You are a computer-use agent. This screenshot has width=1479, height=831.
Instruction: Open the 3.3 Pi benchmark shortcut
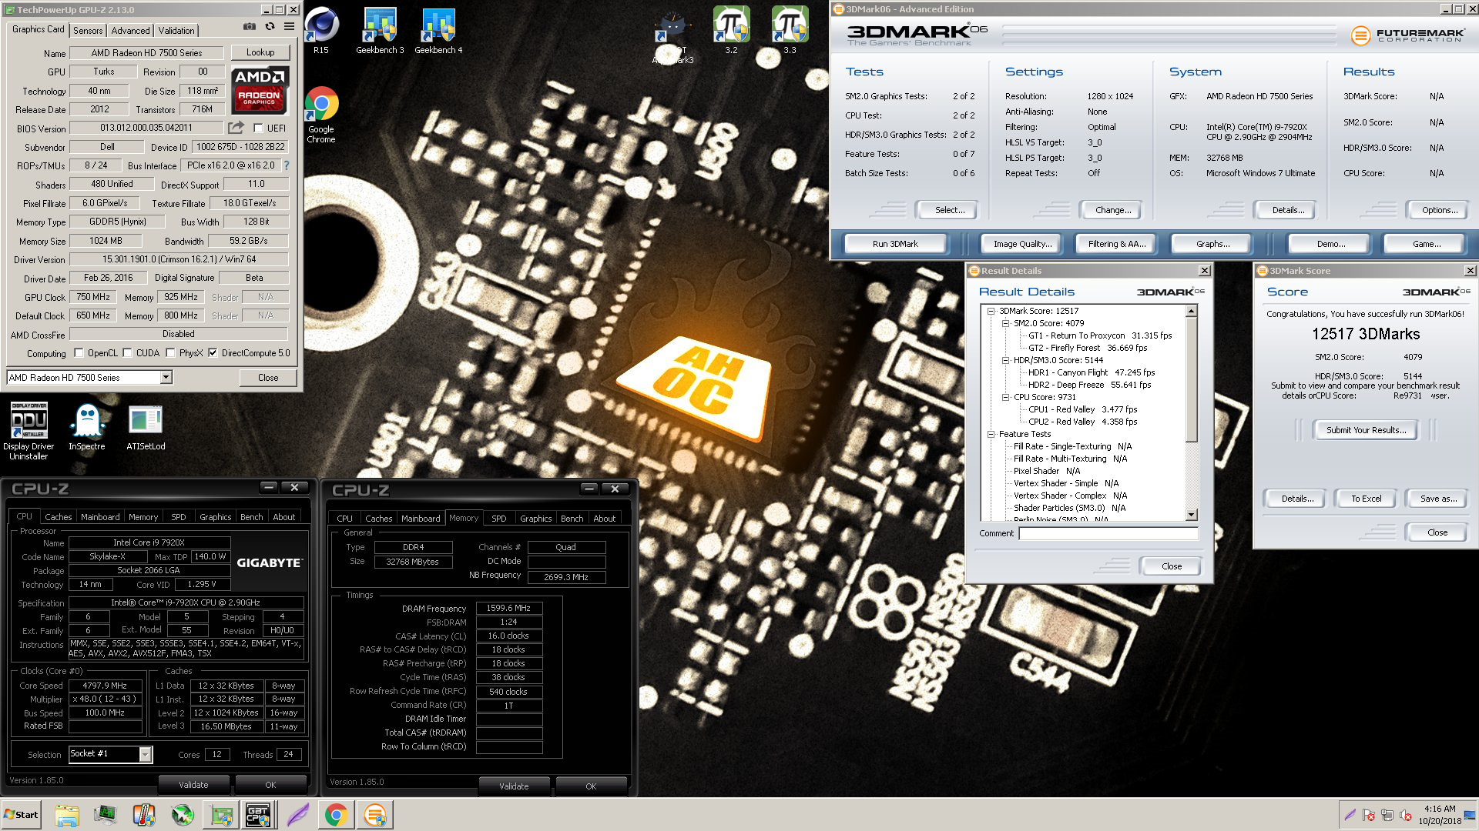[790, 31]
